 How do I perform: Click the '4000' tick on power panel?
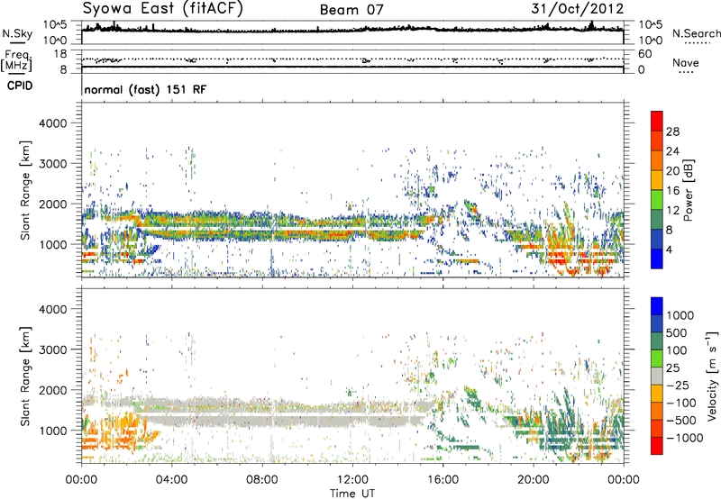click(52, 123)
